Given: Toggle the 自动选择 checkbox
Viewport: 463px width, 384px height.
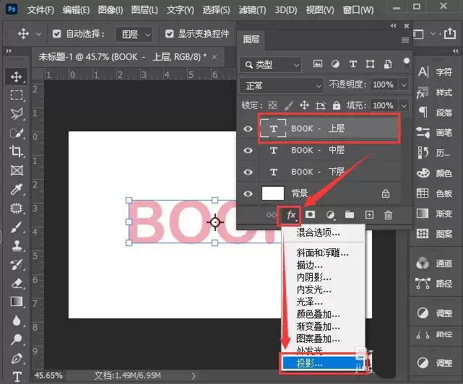Looking at the screenshot, I should [x=56, y=34].
